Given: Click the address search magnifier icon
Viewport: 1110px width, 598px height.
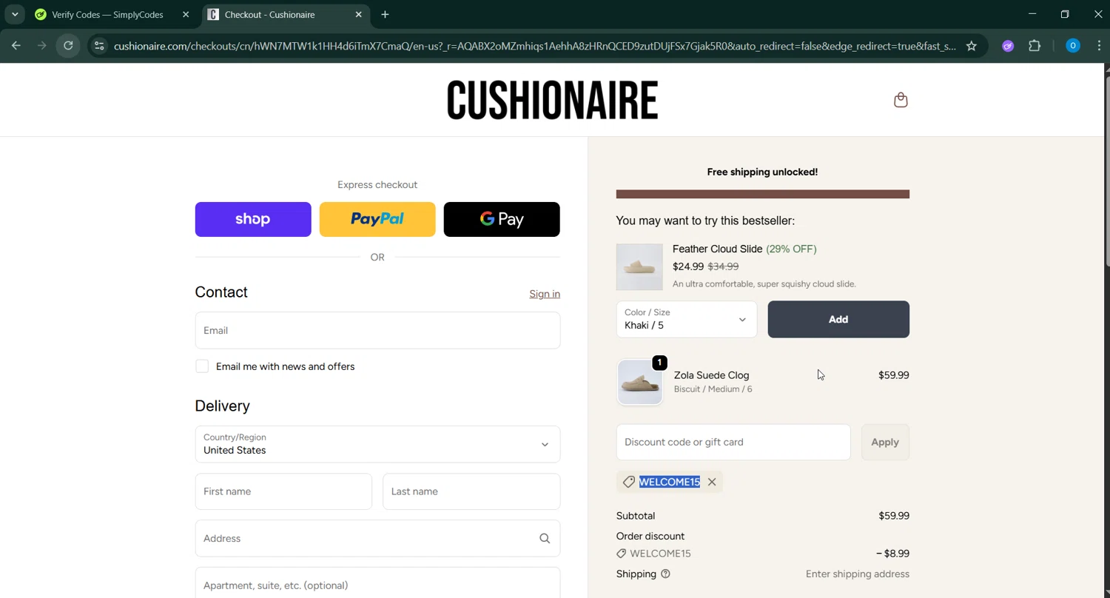Looking at the screenshot, I should (545, 539).
